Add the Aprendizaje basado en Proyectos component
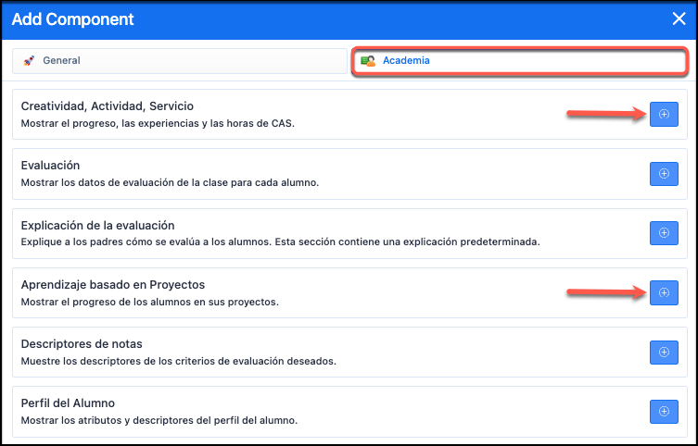698x446 pixels. point(664,292)
